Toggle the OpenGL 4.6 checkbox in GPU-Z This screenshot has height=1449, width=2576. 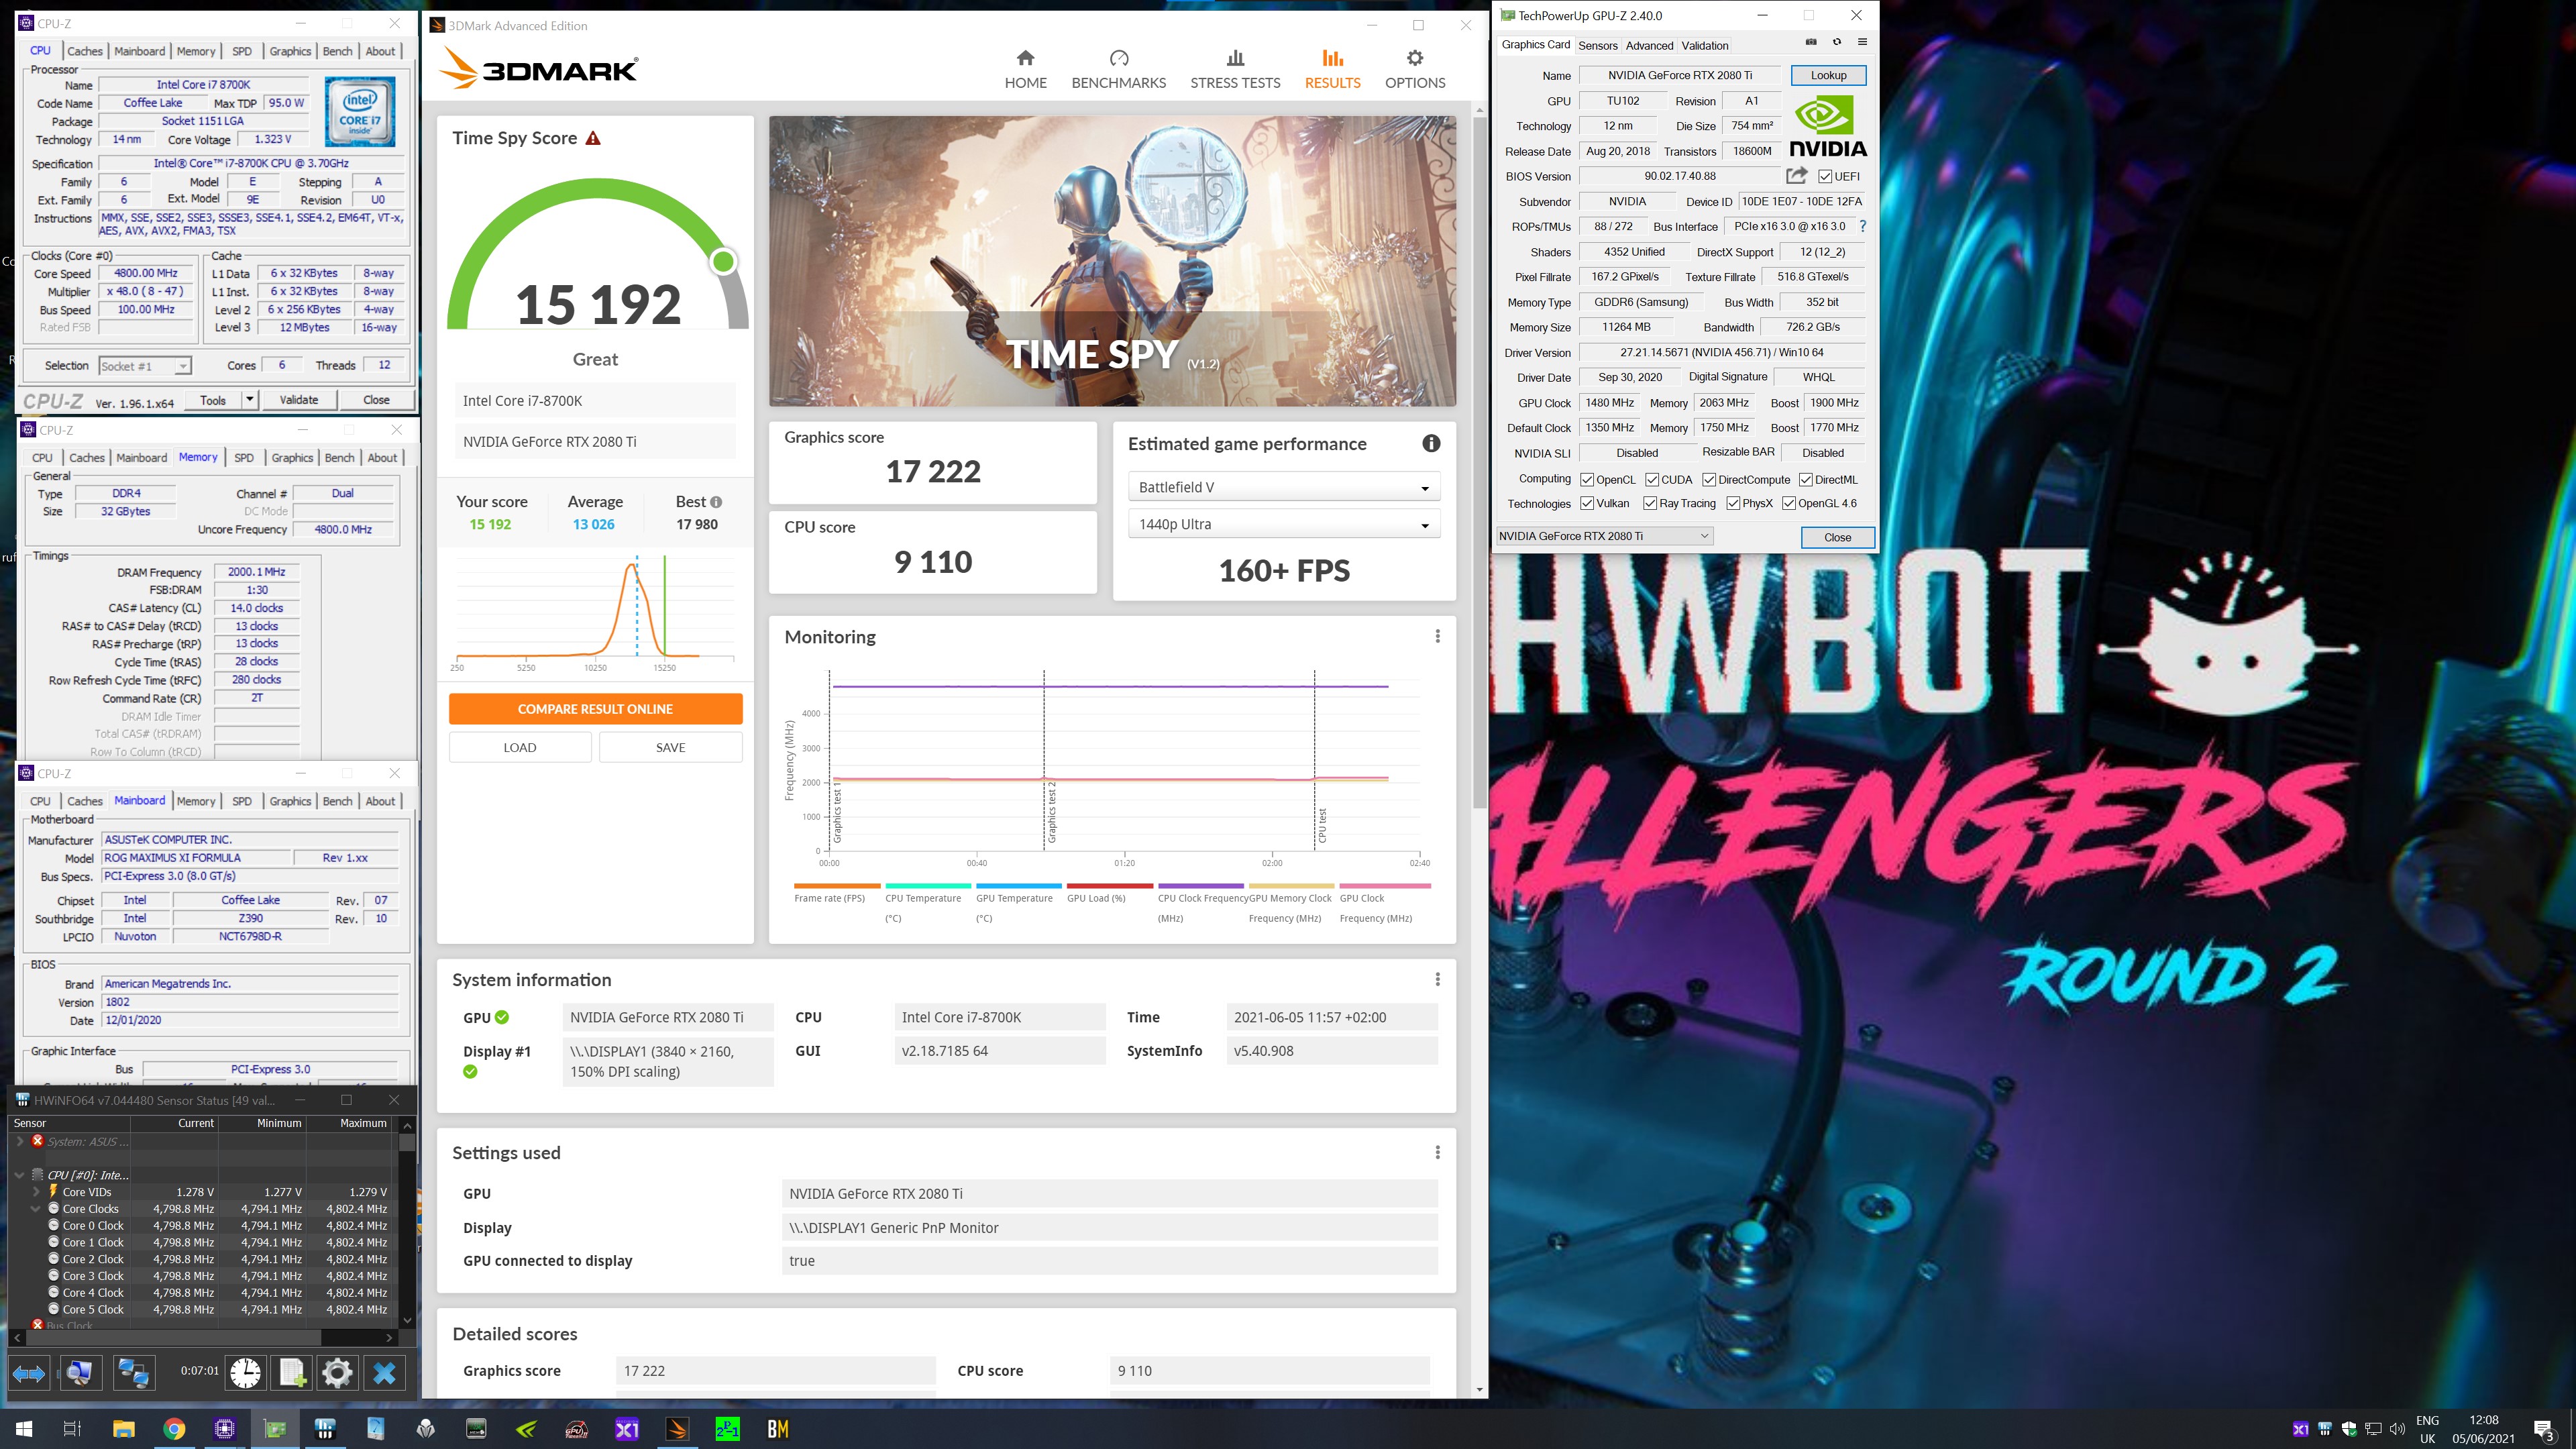coord(1789,504)
